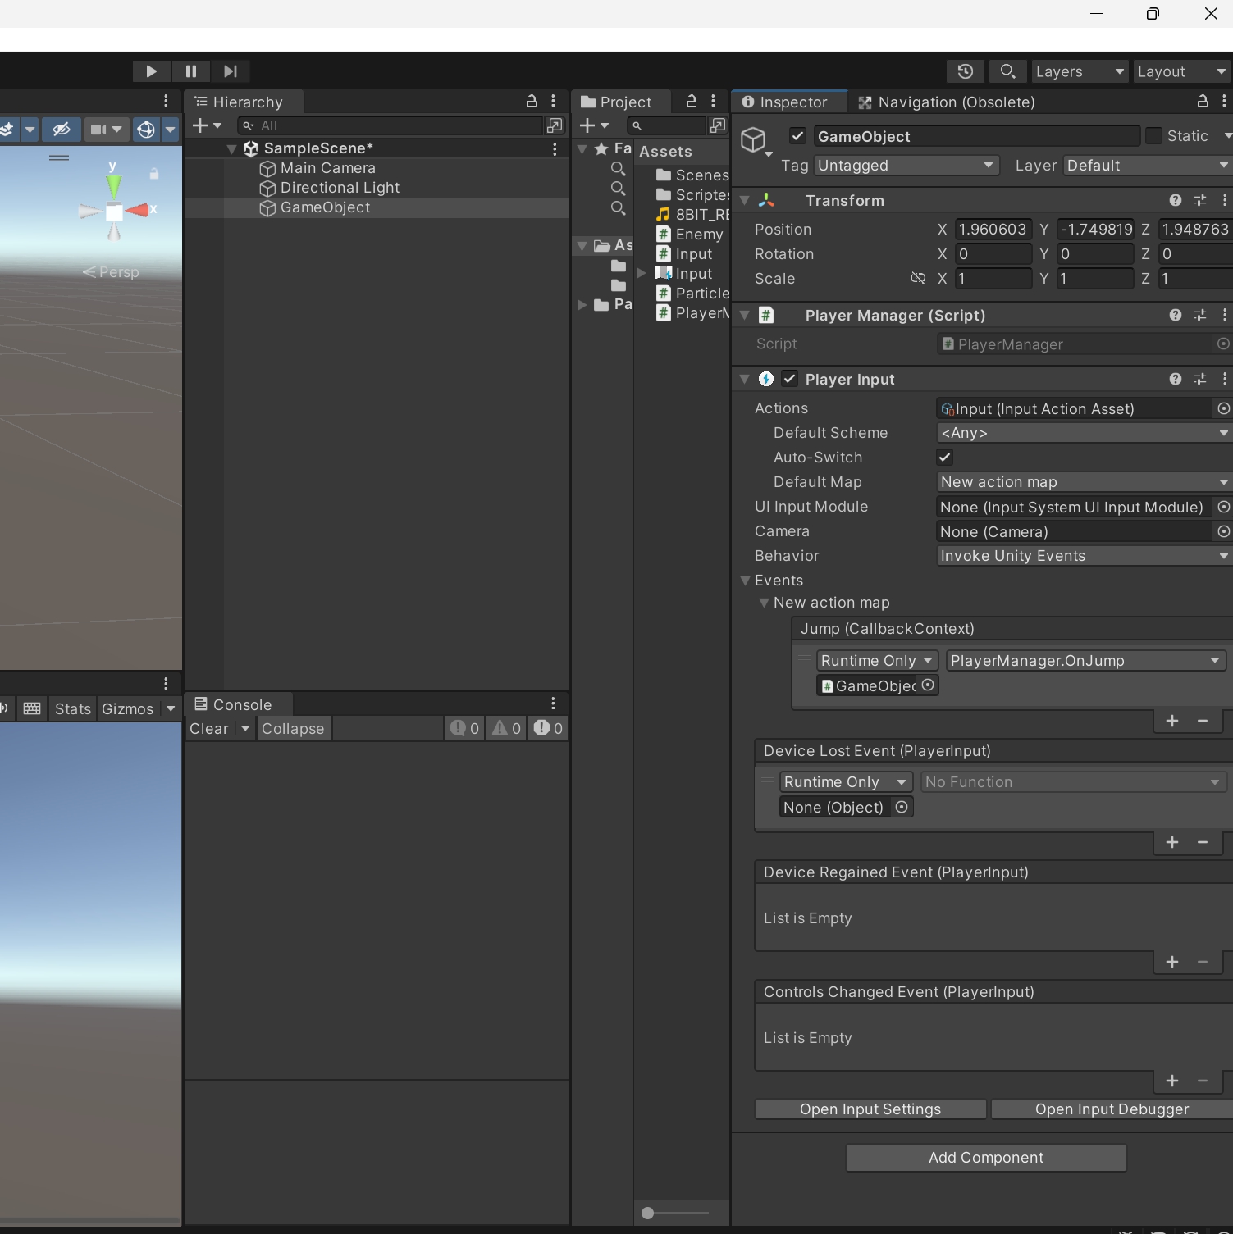The image size is (1233, 1234).
Task: Select the 8BIT audio clip asset
Action: tap(692, 215)
